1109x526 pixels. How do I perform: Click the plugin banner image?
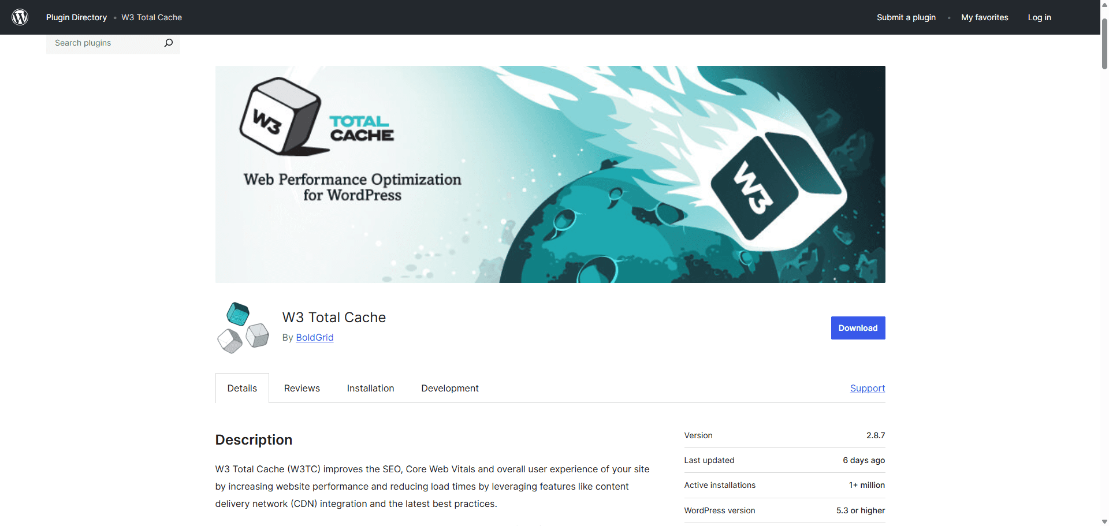(x=550, y=174)
